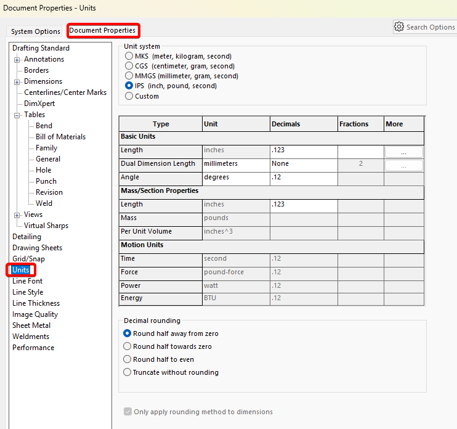Select Borders in the tree
This screenshot has width=457, height=429.
[36, 70]
